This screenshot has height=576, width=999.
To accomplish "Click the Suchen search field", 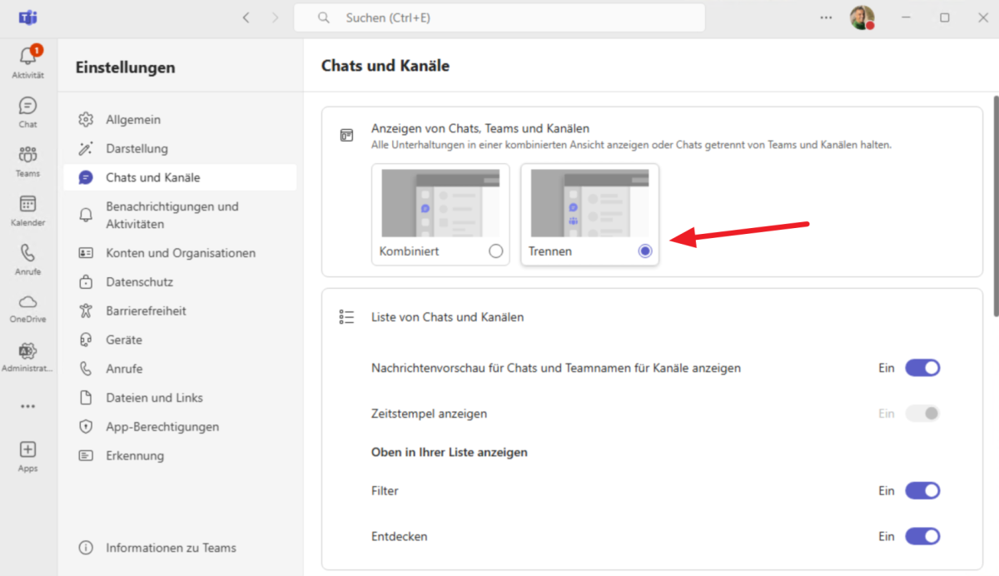I will point(499,17).
